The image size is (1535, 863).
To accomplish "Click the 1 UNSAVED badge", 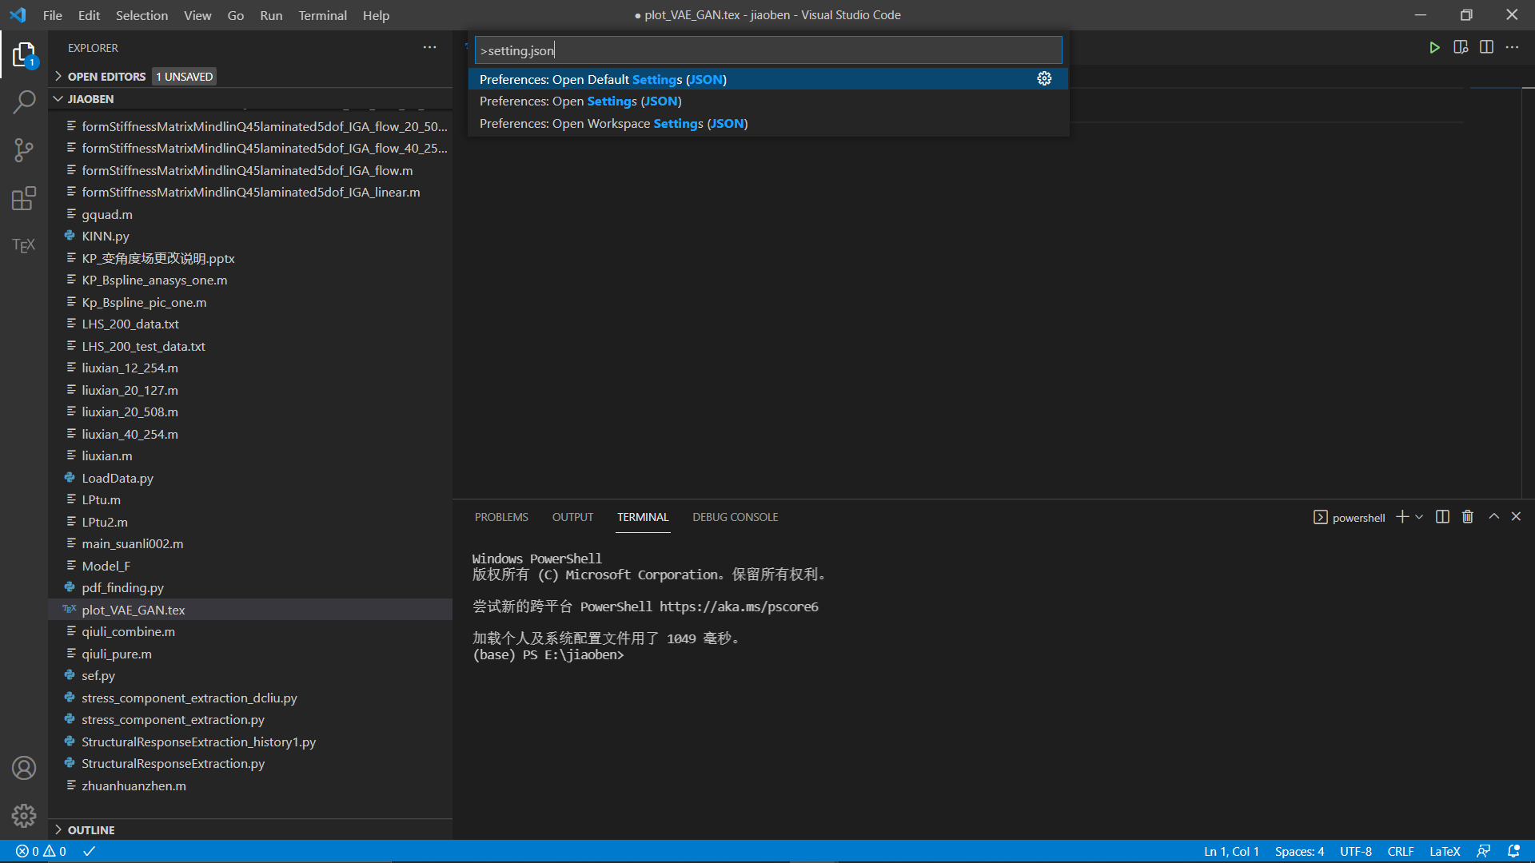I will click(184, 77).
